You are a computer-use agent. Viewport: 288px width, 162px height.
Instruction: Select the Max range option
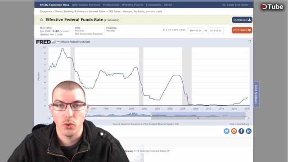point(183,30)
